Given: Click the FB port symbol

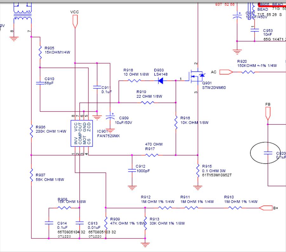Looking at the screenshot, I should 268,114.
